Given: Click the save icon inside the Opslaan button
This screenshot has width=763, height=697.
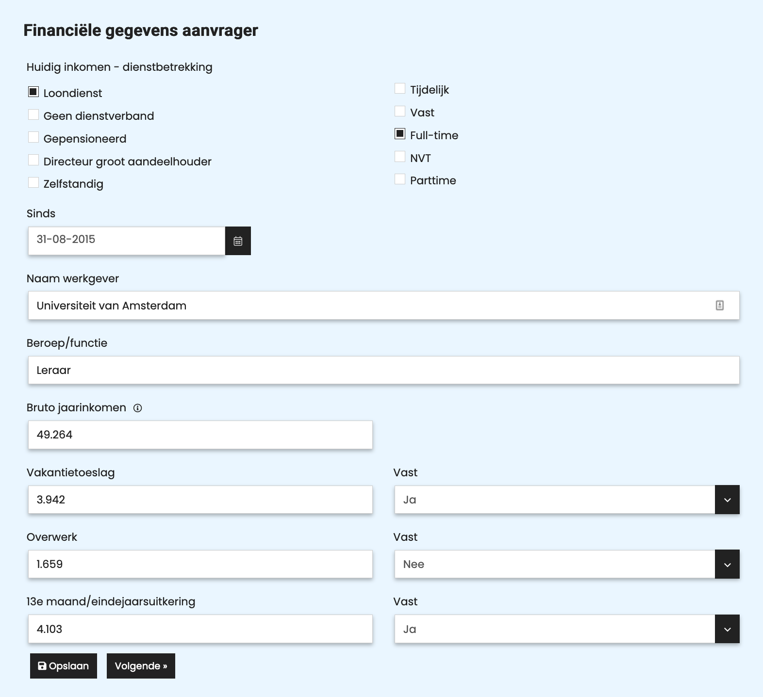Looking at the screenshot, I should click(43, 666).
